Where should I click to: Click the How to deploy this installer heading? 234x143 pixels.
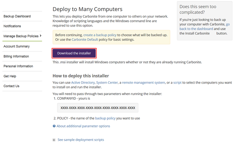tap(81, 76)
